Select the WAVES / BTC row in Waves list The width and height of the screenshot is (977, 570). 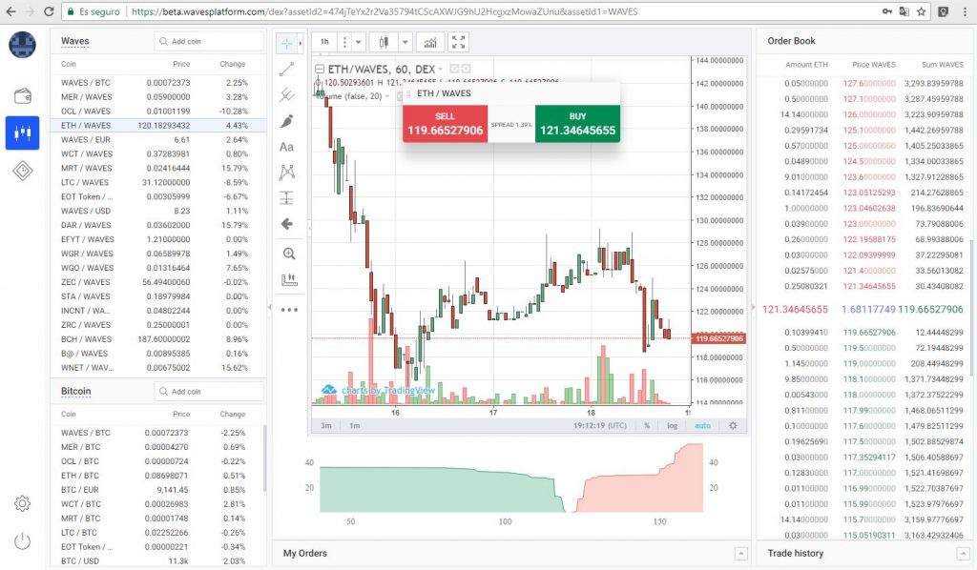pyautogui.click(x=158, y=83)
